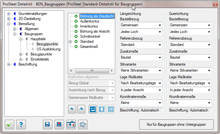Select Gesamtmaß list entry

tap(89, 47)
